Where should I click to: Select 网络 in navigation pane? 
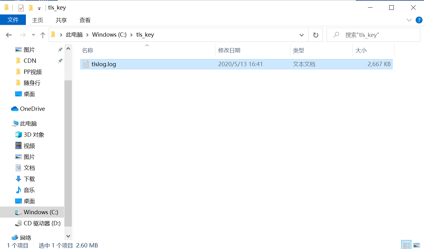(26, 238)
